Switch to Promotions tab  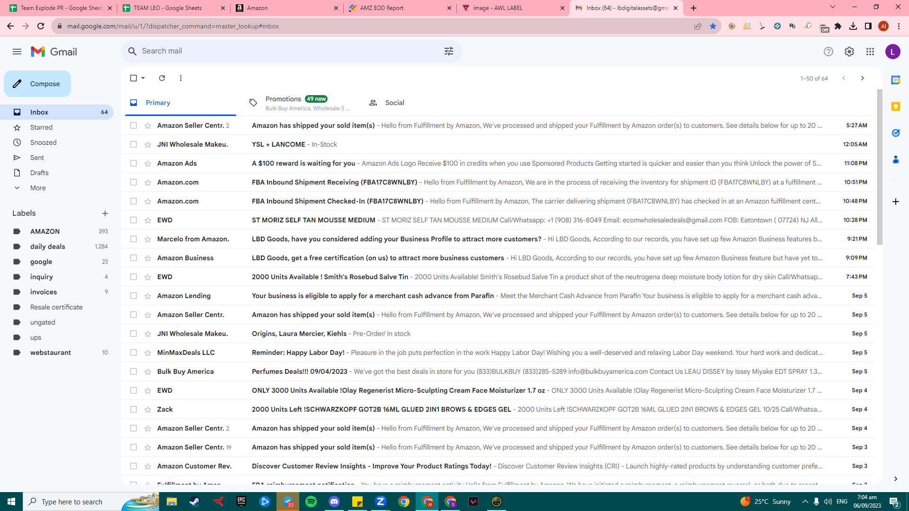tap(300, 103)
